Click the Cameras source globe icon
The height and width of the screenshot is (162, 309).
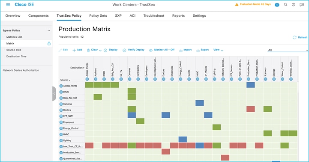(x=61, y=104)
